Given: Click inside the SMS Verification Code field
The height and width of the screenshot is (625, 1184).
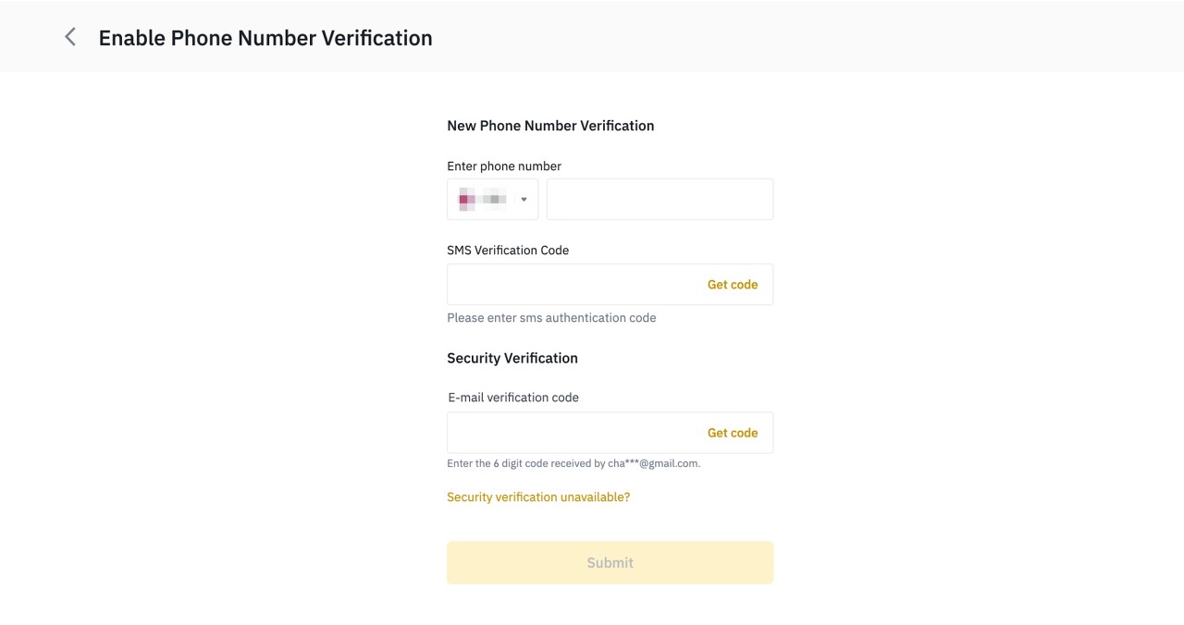Looking at the screenshot, I should click(573, 284).
